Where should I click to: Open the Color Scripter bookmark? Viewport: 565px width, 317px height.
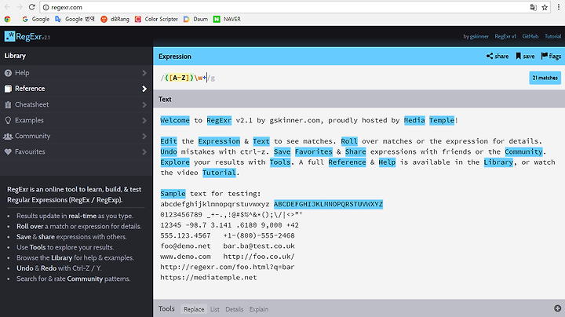click(156, 19)
